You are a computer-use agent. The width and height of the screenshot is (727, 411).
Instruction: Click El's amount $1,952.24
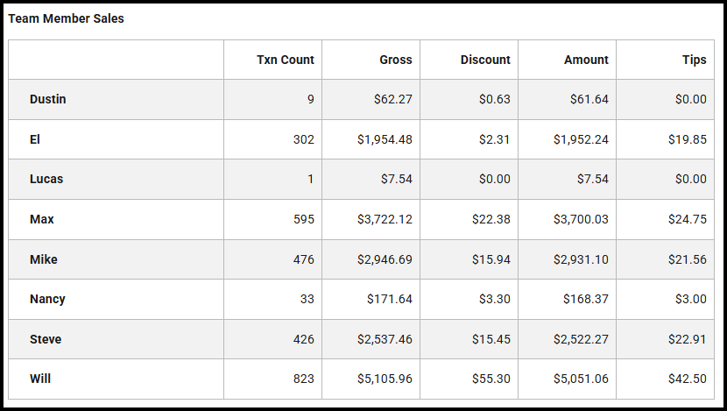(x=581, y=139)
